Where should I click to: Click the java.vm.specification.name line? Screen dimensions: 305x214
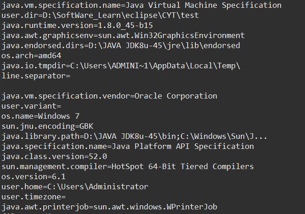(141, 5)
